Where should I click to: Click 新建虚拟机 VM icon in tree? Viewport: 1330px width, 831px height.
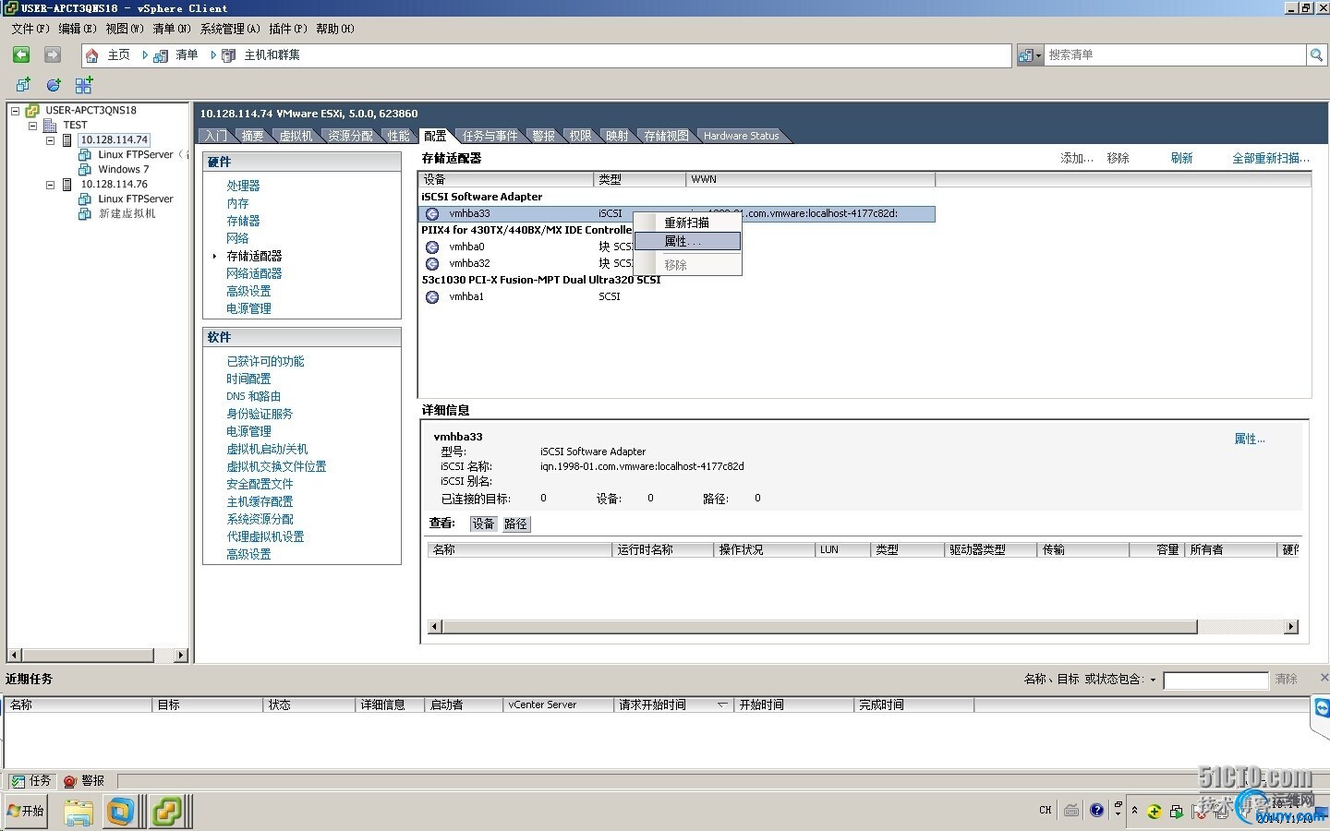(x=85, y=214)
